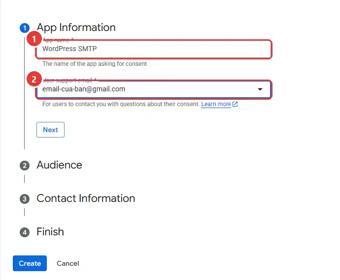Click the App name input field
340x280 pixels.
154,49
